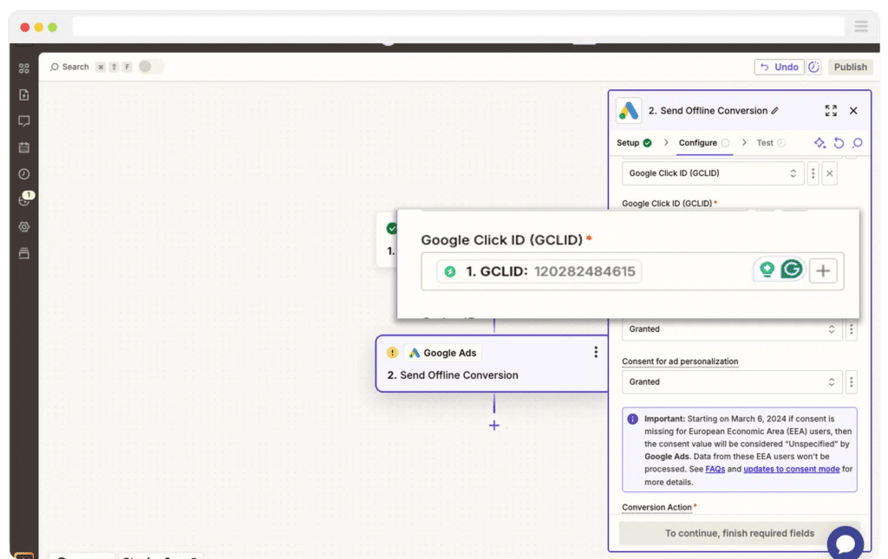Open the FAQs link

point(715,469)
